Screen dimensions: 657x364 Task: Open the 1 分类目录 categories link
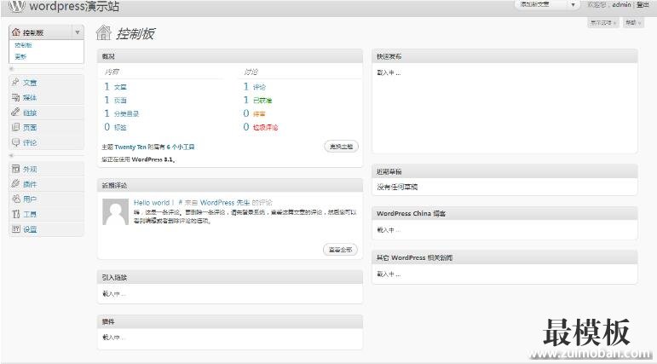coord(122,113)
